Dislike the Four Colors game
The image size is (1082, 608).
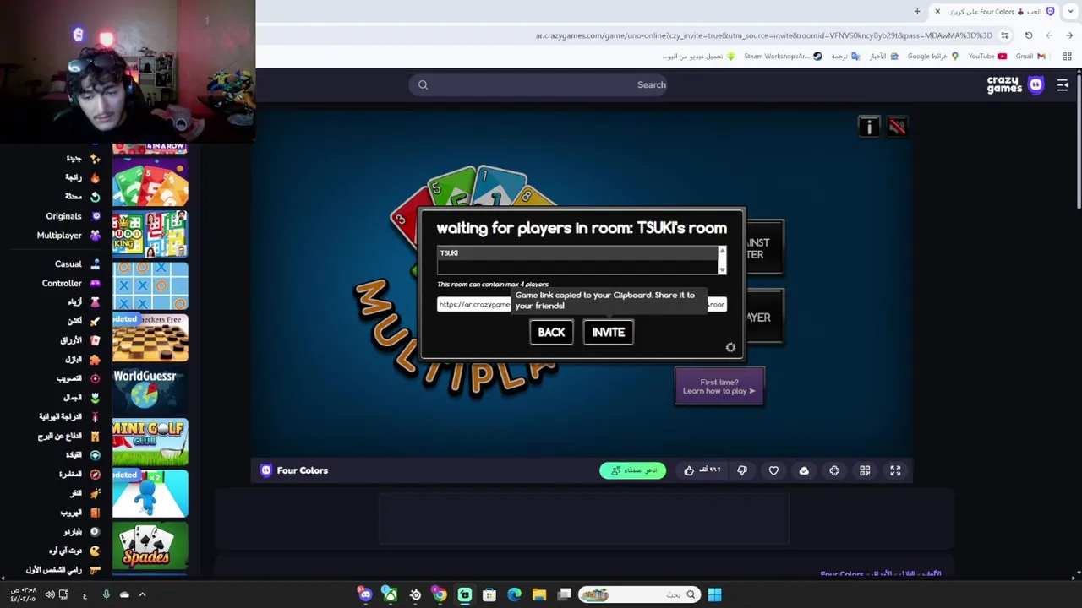742,470
